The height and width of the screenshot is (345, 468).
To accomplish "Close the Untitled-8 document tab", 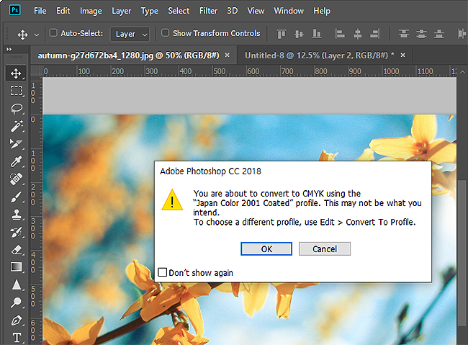I will 403,55.
